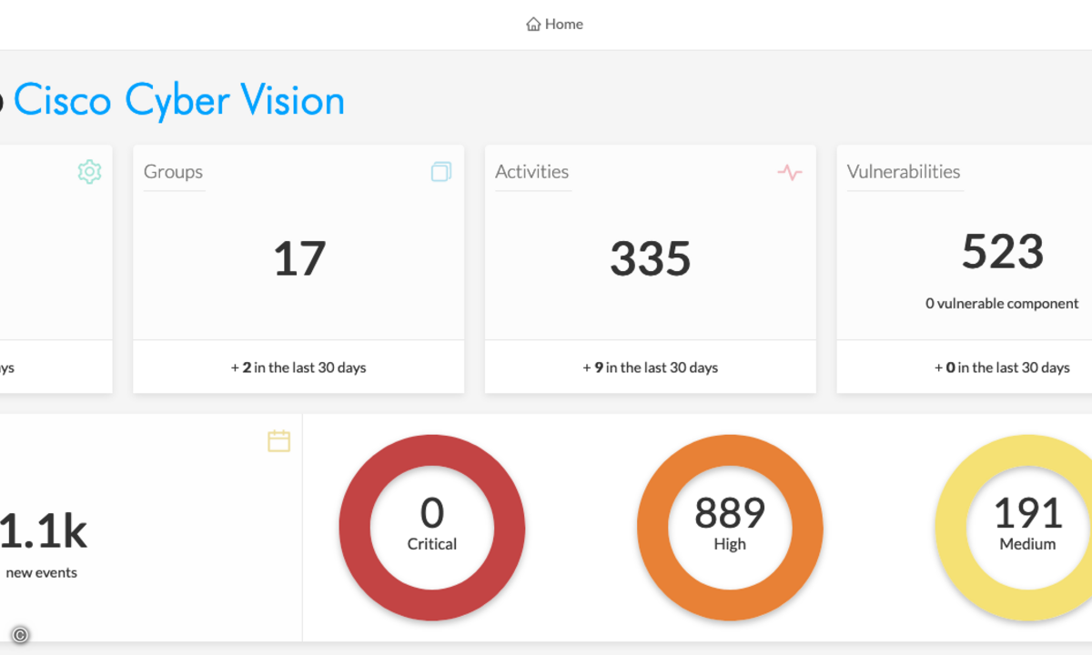Click the house icon beside Home
1092x655 pixels.
(533, 25)
